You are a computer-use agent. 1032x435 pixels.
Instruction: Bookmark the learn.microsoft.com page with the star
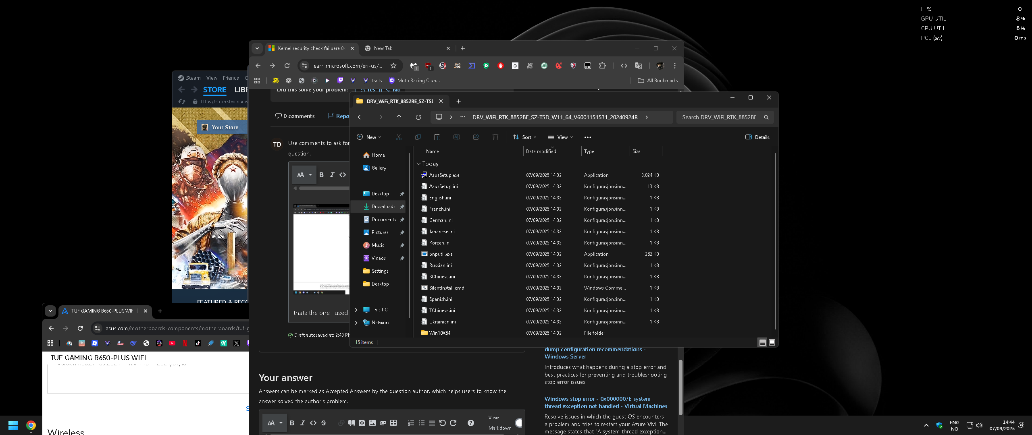pyautogui.click(x=393, y=66)
